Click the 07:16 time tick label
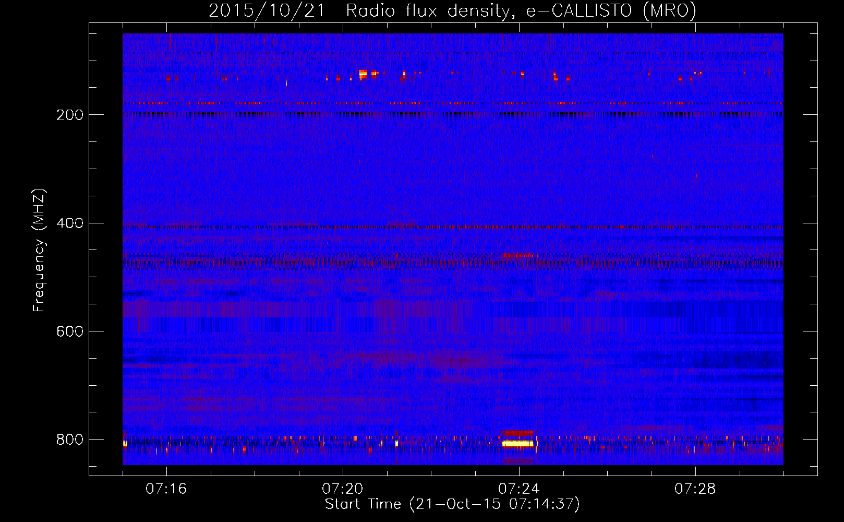 pyautogui.click(x=166, y=489)
